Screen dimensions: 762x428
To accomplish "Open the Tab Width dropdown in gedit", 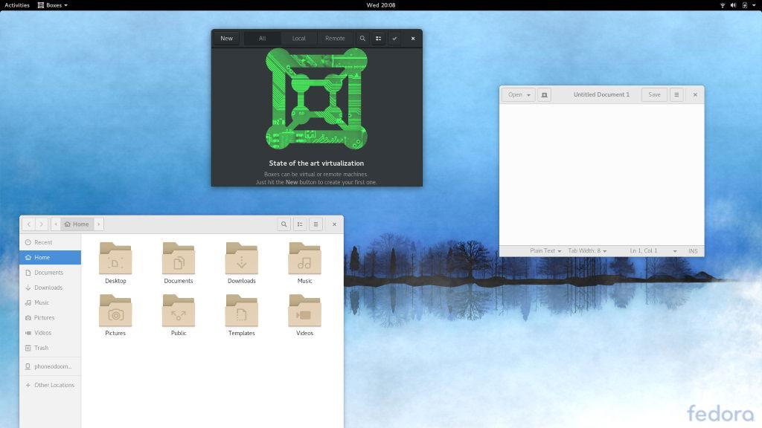I will (x=587, y=250).
